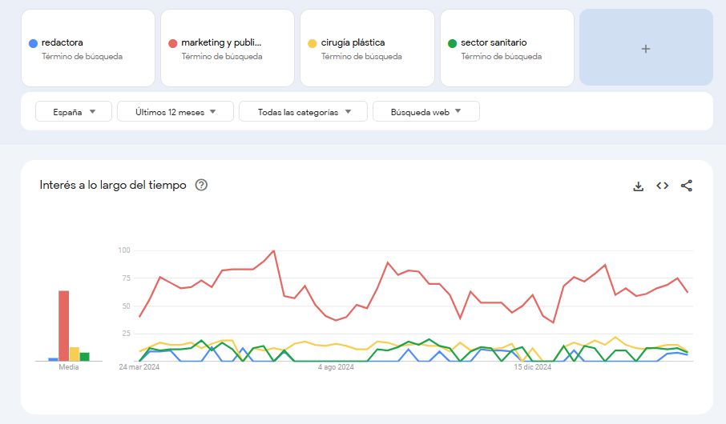Open the embed code icon
726x424 pixels.
[x=662, y=186]
